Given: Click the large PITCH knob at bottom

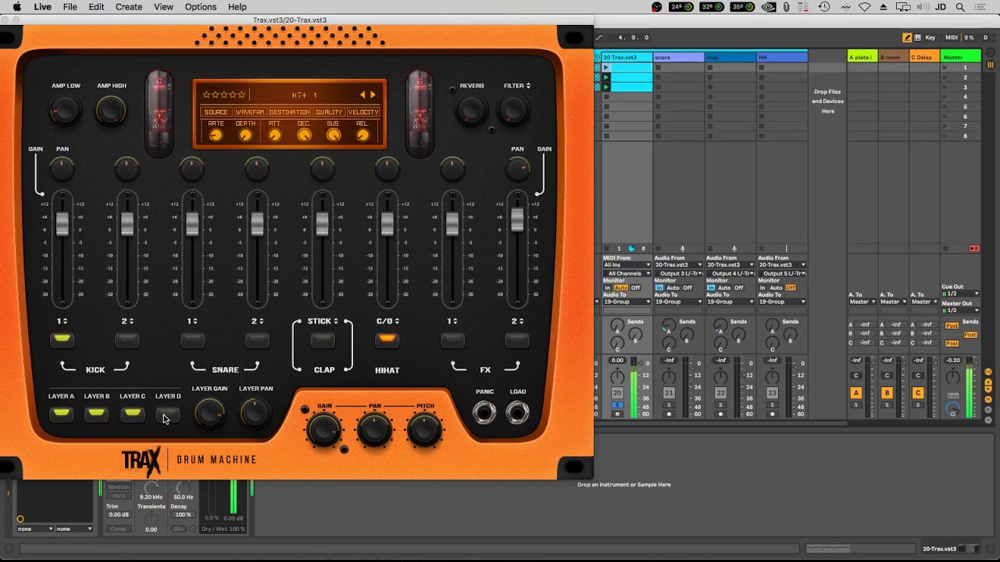Looking at the screenshot, I should pos(424,429).
